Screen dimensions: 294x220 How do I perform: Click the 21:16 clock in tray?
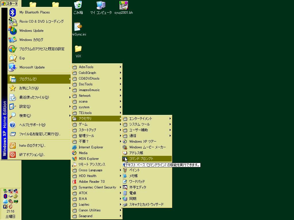click(10, 211)
